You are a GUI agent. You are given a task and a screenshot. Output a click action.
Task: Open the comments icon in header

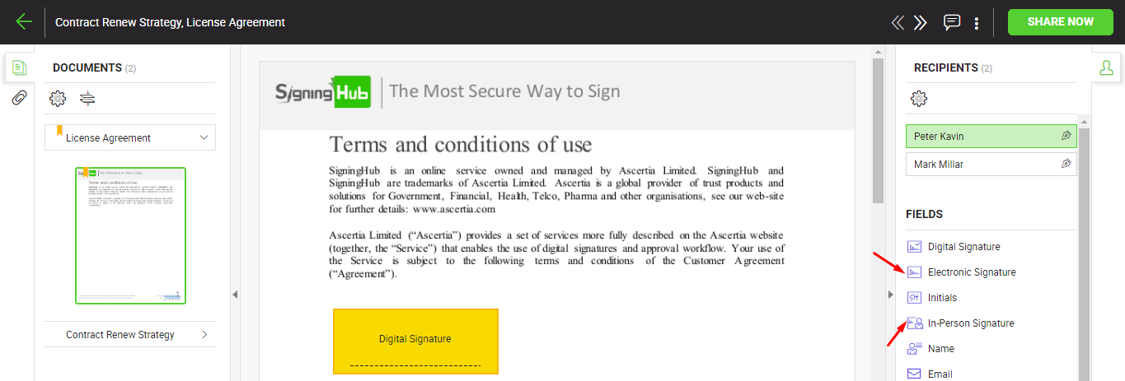pyautogui.click(x=952, y=22)
